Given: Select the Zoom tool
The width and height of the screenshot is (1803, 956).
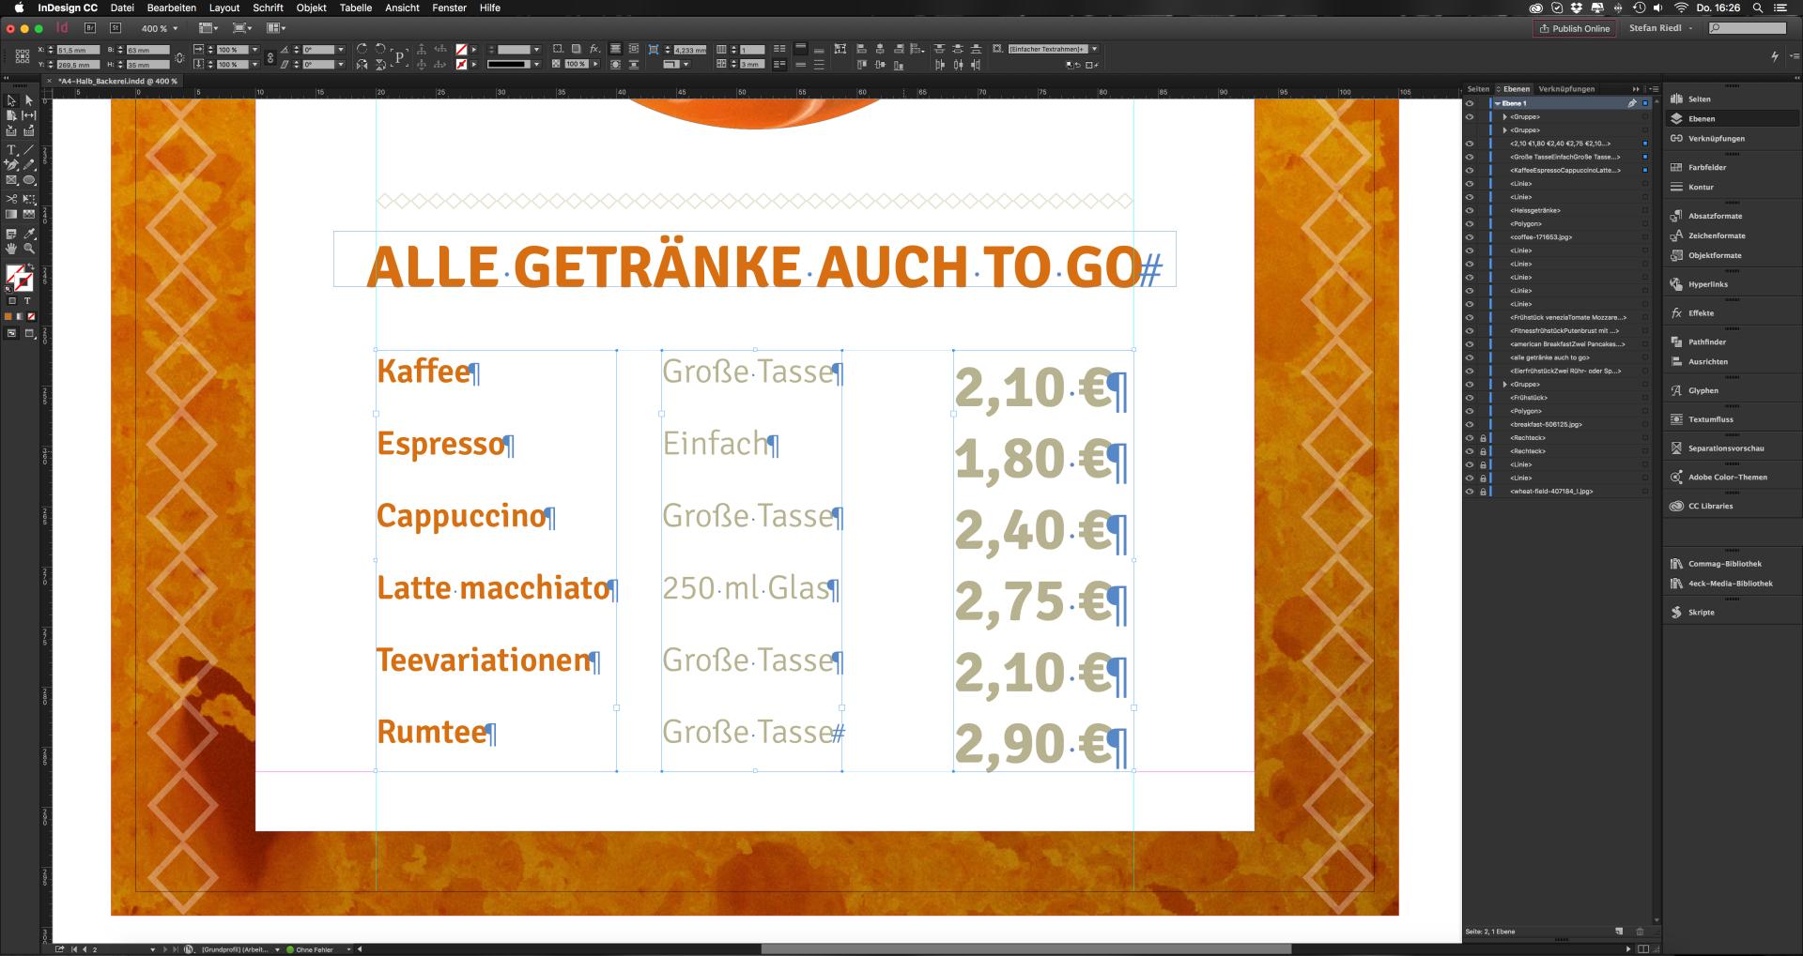Looking at the screenshot, I should click(x=29, y=250).
